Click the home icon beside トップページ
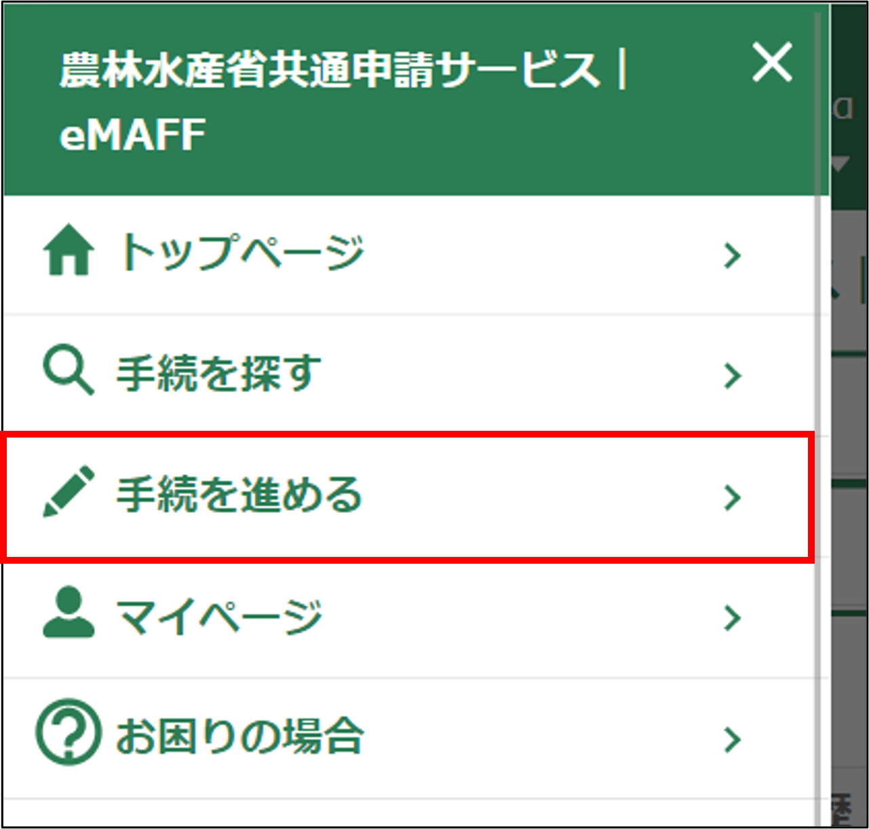This screenshot has width=869, height=829. pyautogui.click(x=68, y=251)
